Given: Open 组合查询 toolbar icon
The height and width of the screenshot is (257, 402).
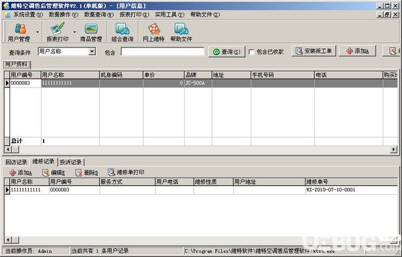Looking at the screenshot, I should coord(123,32).
